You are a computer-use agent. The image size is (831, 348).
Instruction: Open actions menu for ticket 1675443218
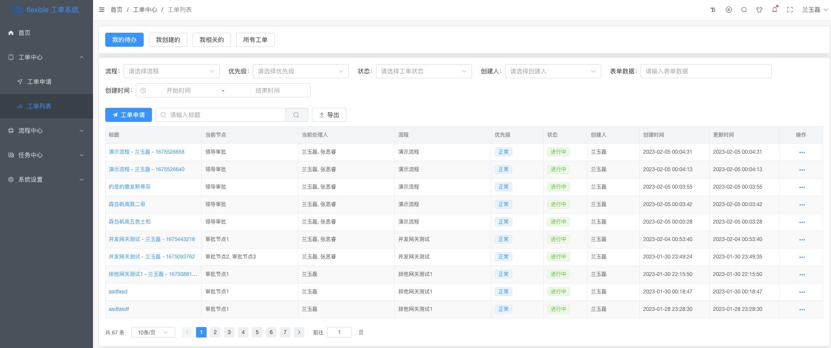coord(802,240)
